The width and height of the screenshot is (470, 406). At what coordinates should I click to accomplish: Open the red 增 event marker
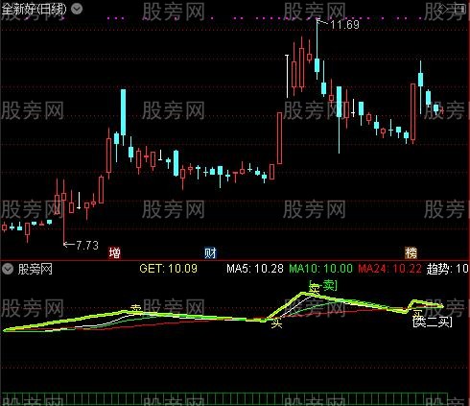(x=115, y=252)
